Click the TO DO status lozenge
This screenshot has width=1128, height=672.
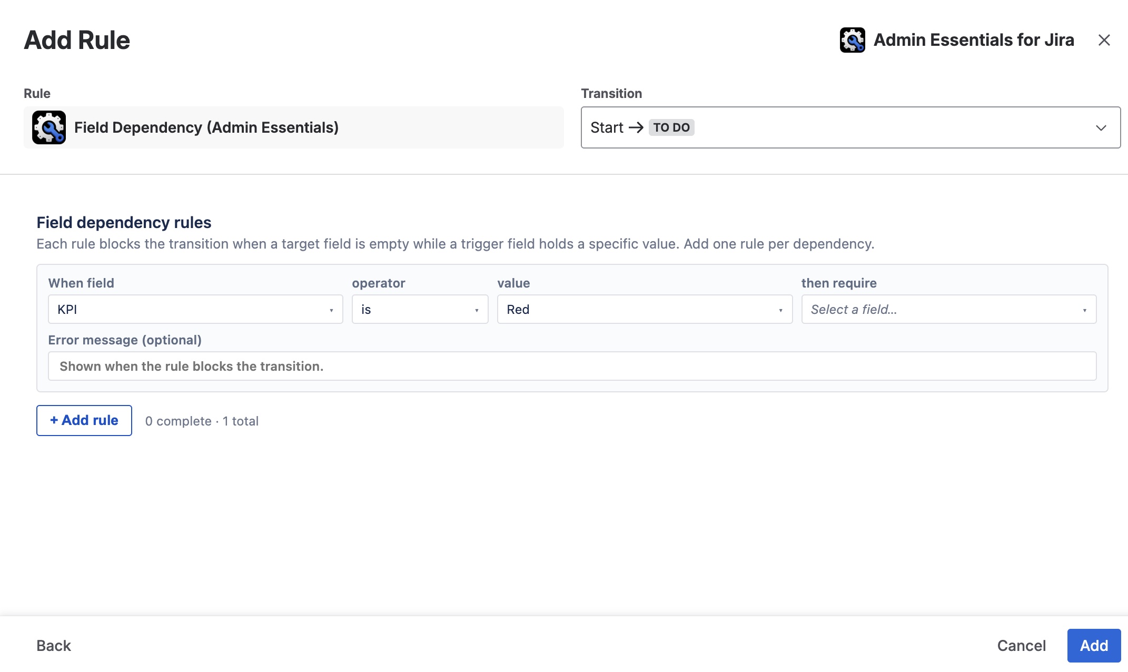coord(671,127)
